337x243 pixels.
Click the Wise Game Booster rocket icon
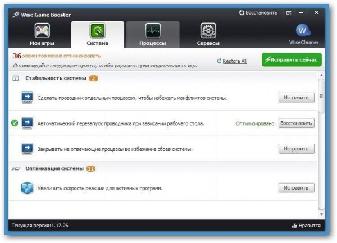tap(16, 15)
